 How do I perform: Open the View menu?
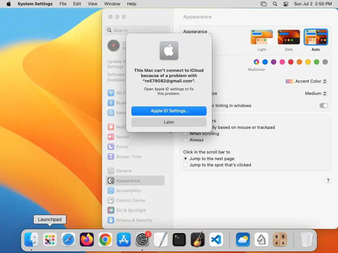93,4
